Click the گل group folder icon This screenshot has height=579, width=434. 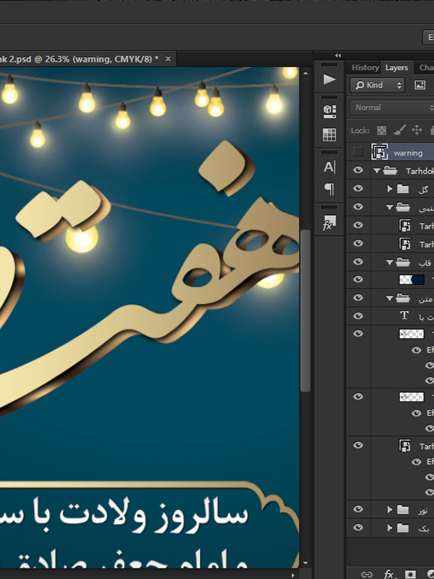(402, 189)
